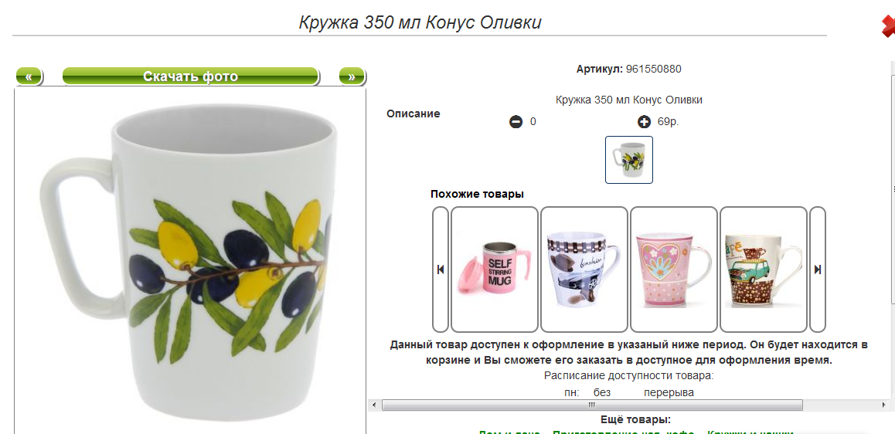
Task: Jump to first similar product arrow
Action: coord(440,270)
